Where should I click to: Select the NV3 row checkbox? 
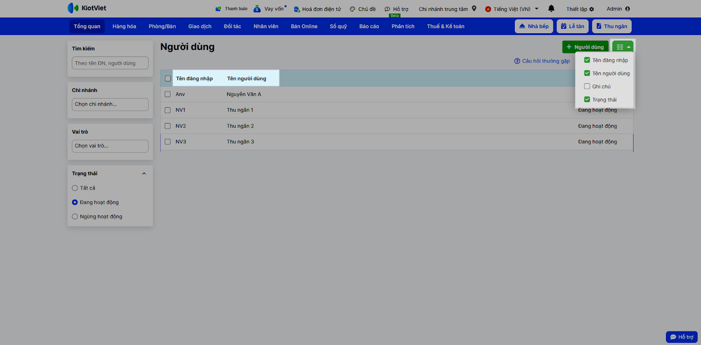(x=167, y=142)
